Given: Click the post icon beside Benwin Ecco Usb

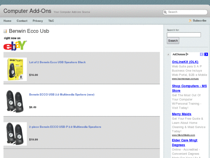Looking at the screenshot, I should pyautogui.click(x=5, y=31).
